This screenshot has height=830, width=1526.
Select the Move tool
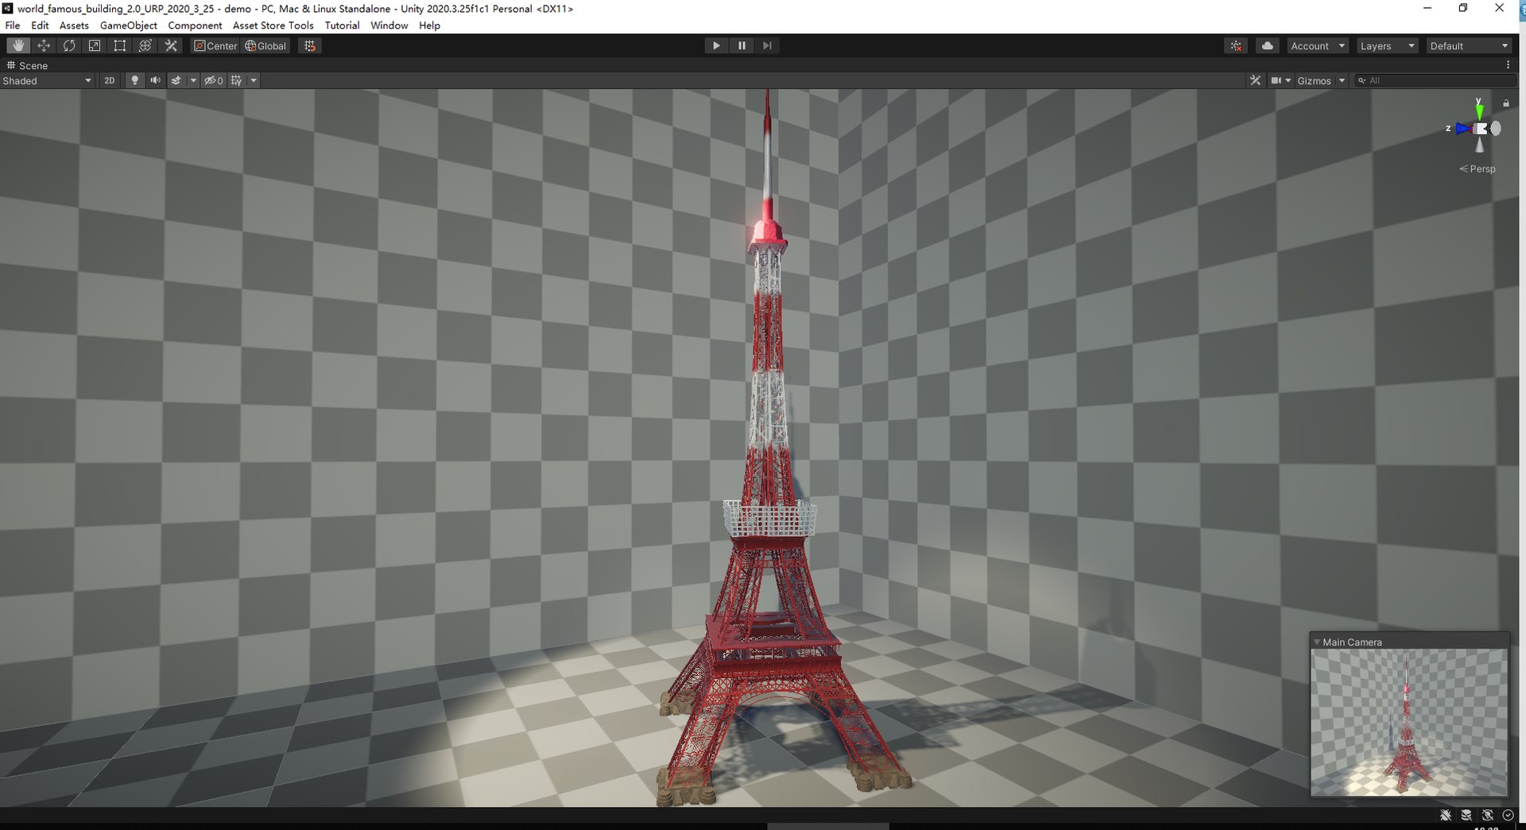click(x=44, y=45)
